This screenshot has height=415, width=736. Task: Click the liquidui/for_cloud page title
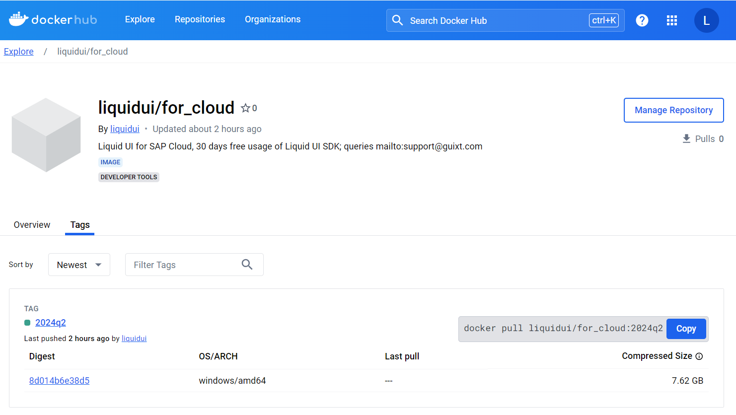tap(166, 108)
